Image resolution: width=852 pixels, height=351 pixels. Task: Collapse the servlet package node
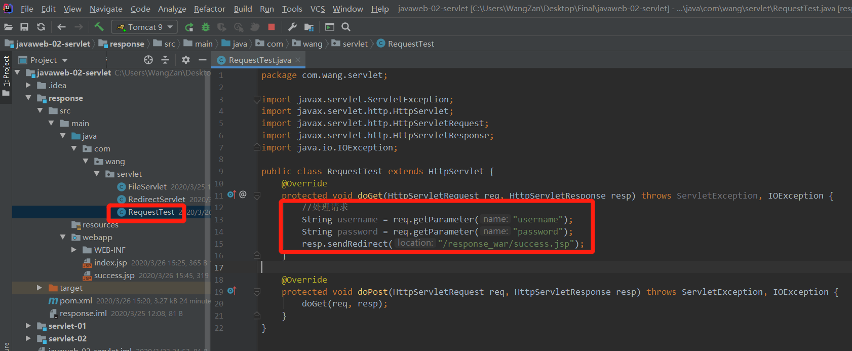click(x=97, y=174)
